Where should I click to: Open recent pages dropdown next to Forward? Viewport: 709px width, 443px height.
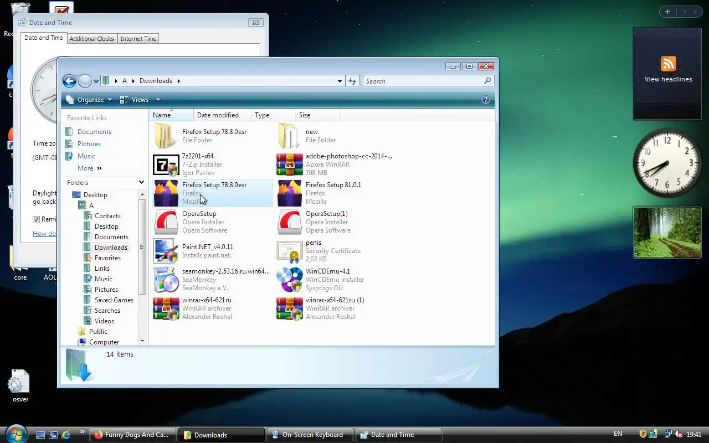point(96,81)
